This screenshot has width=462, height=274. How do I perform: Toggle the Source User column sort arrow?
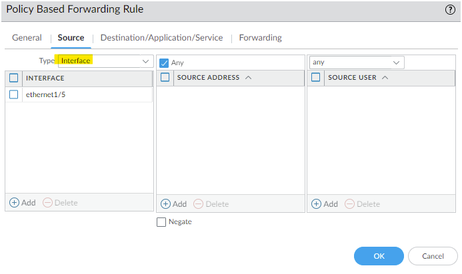click(385, 78)
